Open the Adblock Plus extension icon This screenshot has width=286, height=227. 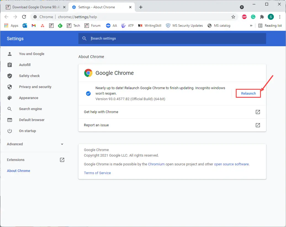[x=244, y=17]
